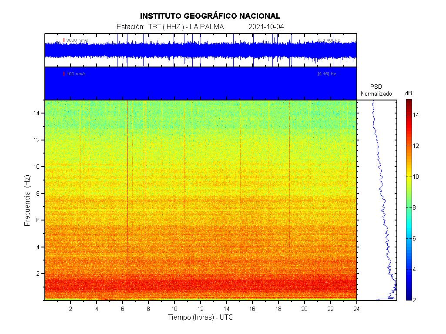Click the red scale bar beside "3000 nm/s"
The width and height of the screenshot is (446, 334).
coord(64,40)
